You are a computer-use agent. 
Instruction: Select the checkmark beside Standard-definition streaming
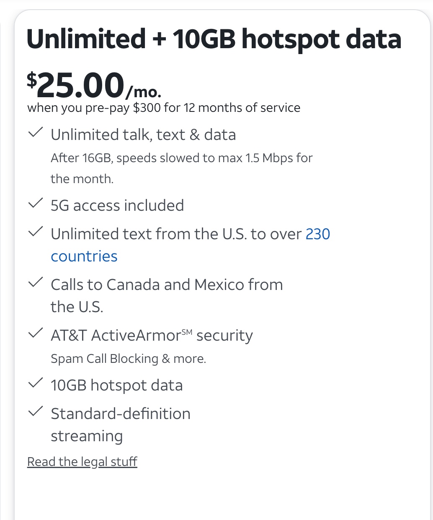tap(35, 412)
